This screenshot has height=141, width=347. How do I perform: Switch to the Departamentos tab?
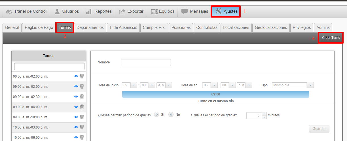pos(90,27)
